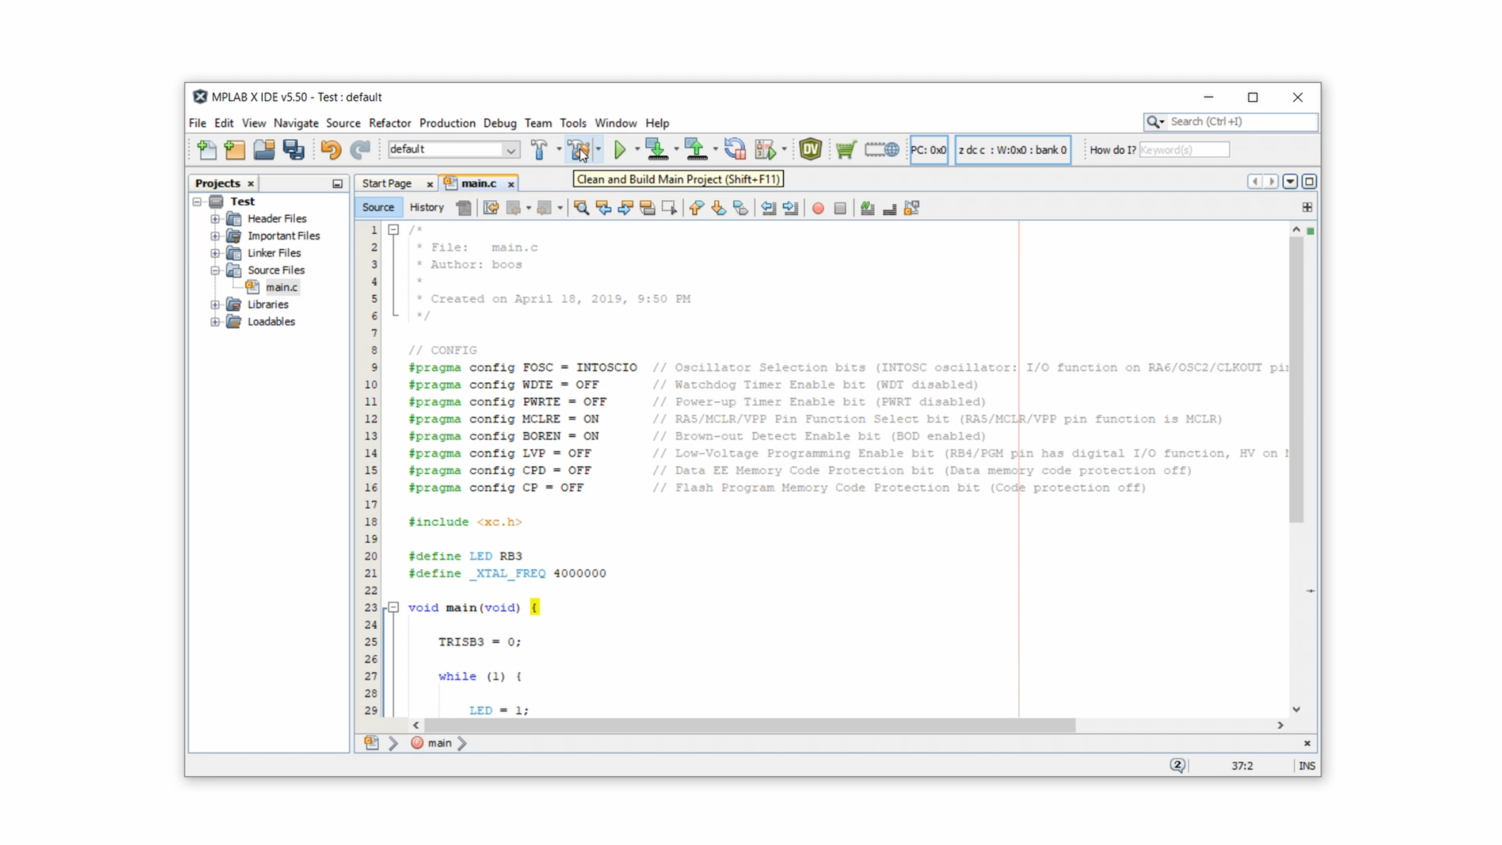Image resolution: width=1502 pixels, height=845 pixels.
Task: Click the Build Main Project hammer icon
Action: click(539, 150)
